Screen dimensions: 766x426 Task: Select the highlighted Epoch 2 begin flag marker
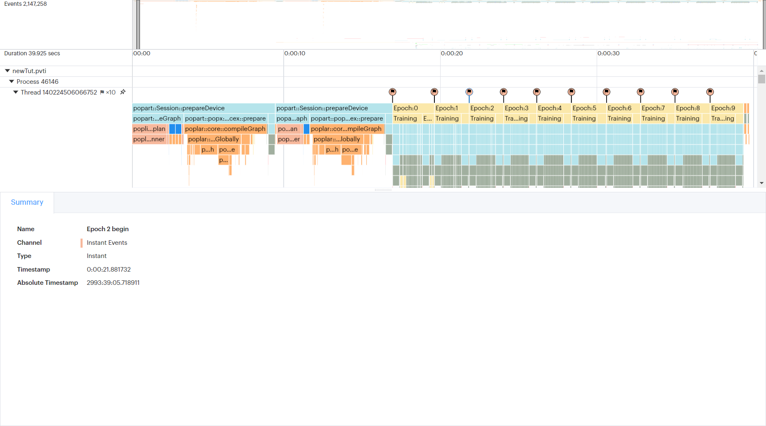click(x=469, y=92)
